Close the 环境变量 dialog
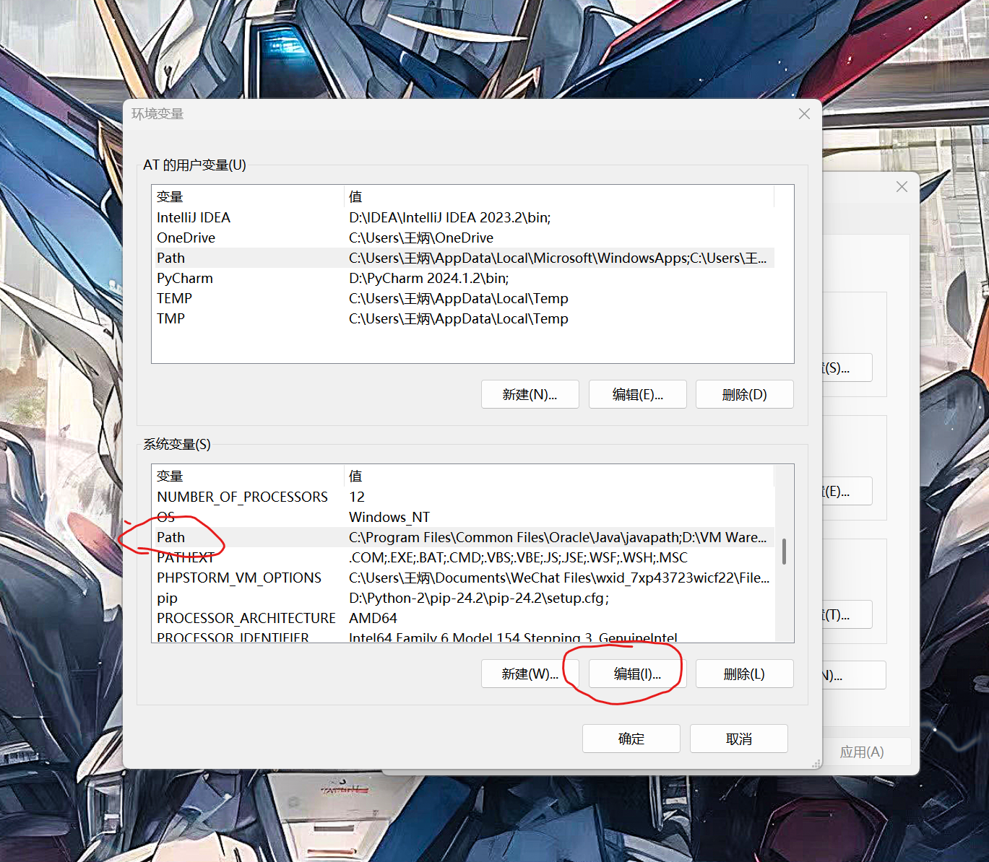989x862 pixels. pyautogui.click(x=804, y=114)
